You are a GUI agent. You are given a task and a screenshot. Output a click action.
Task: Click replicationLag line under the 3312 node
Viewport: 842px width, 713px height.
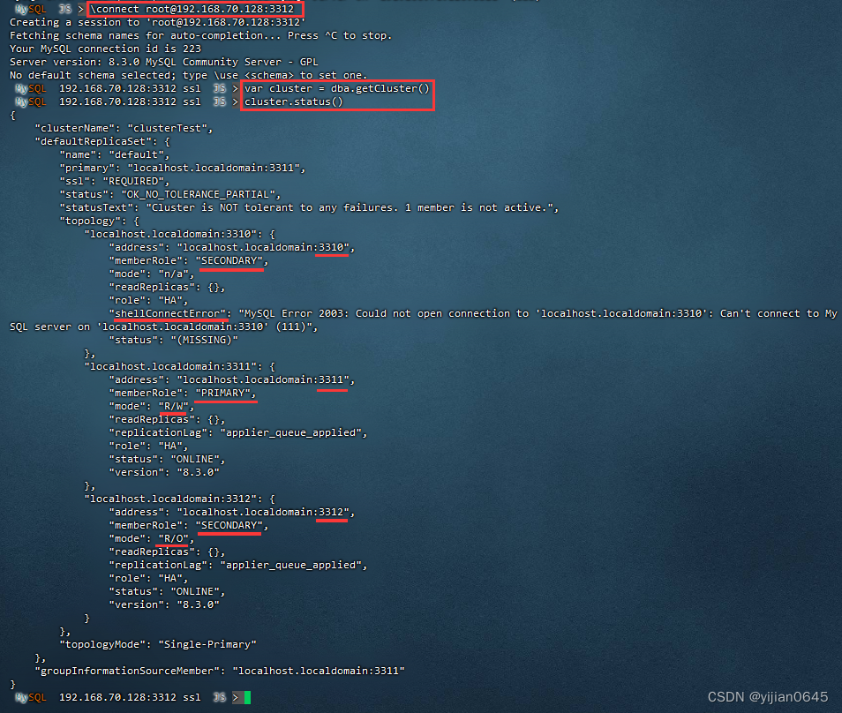[238, 566]
